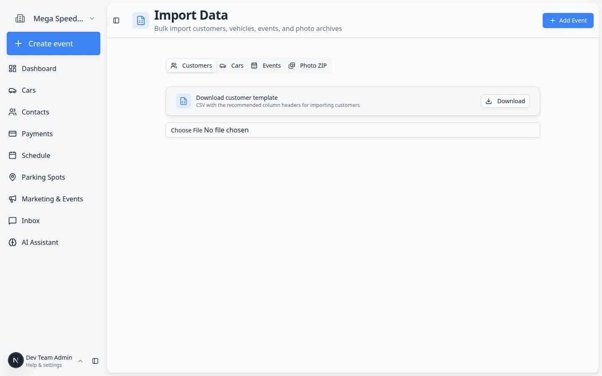
Task: Switch to the Photo ZIP tab
Action: click(308, 66)
